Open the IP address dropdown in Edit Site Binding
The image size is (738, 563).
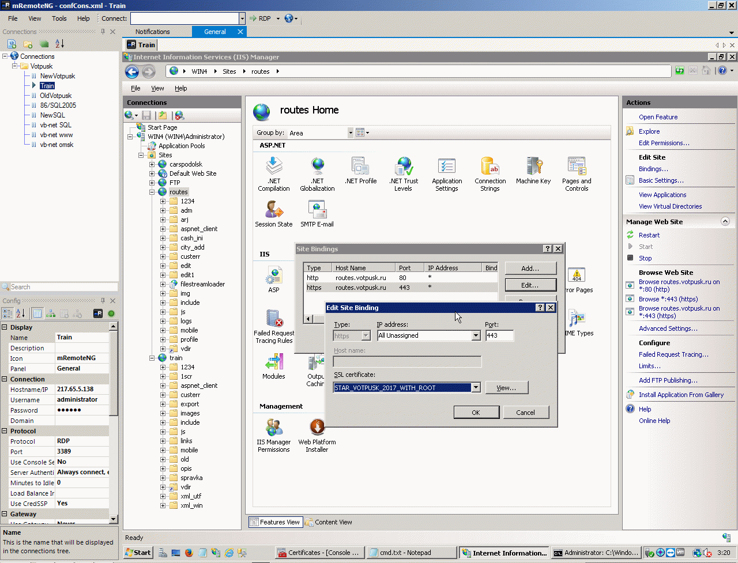click(x=476, y=335)
